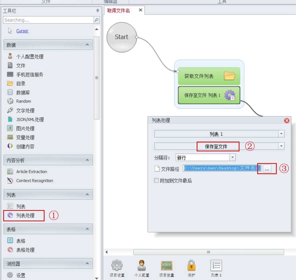The image size is (296, 280).
Task: Open the 列表 1 list icon
Action: [216, 266]
